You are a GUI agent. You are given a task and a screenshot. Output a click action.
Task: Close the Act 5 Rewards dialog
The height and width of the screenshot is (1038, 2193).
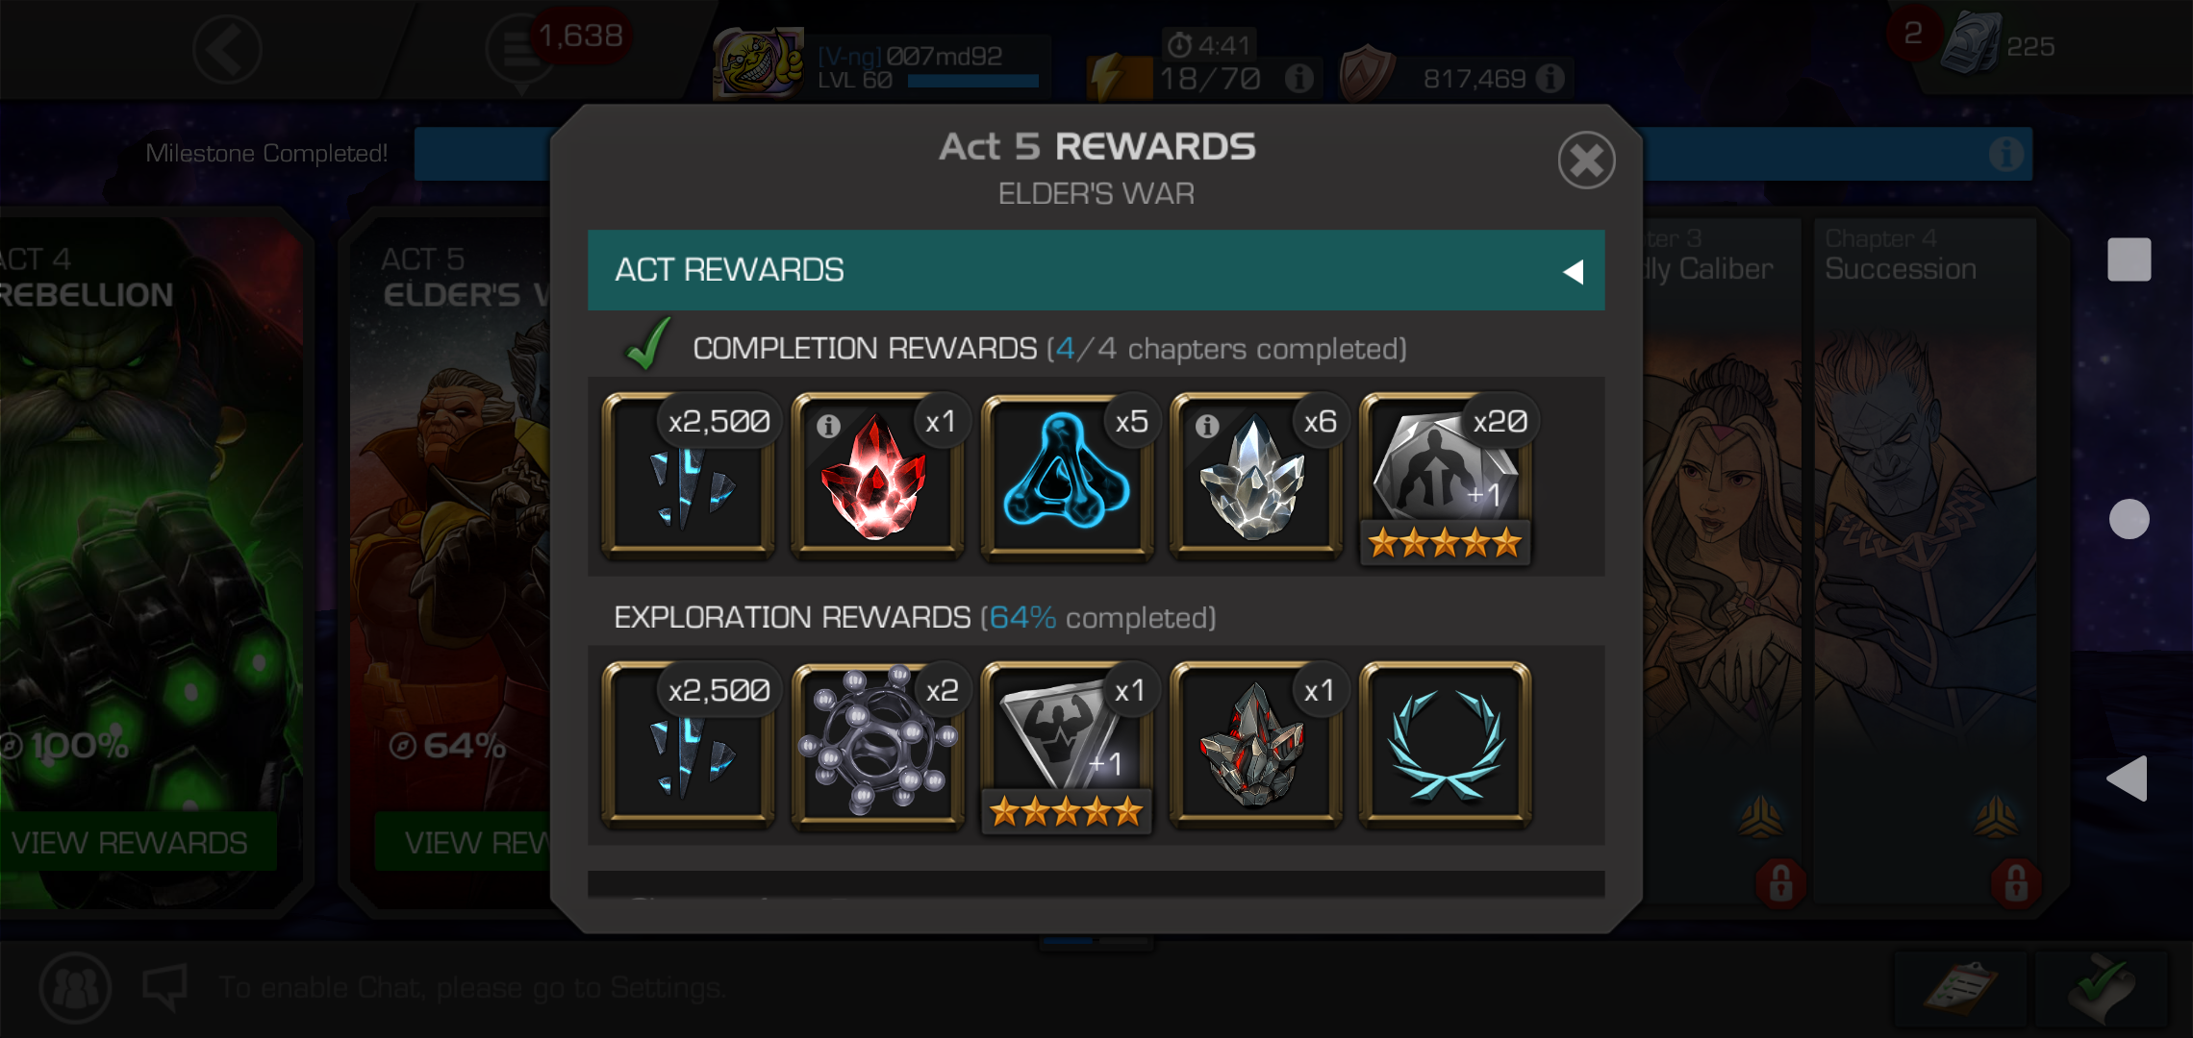(1586, 161)
